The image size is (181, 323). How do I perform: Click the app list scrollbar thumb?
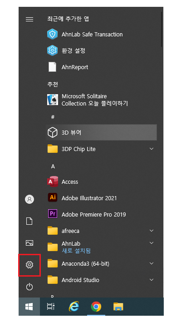(x=161, y=29)
